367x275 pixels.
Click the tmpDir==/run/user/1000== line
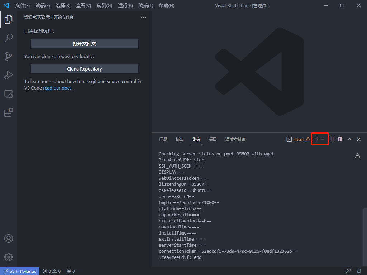(x=189, y=203)
